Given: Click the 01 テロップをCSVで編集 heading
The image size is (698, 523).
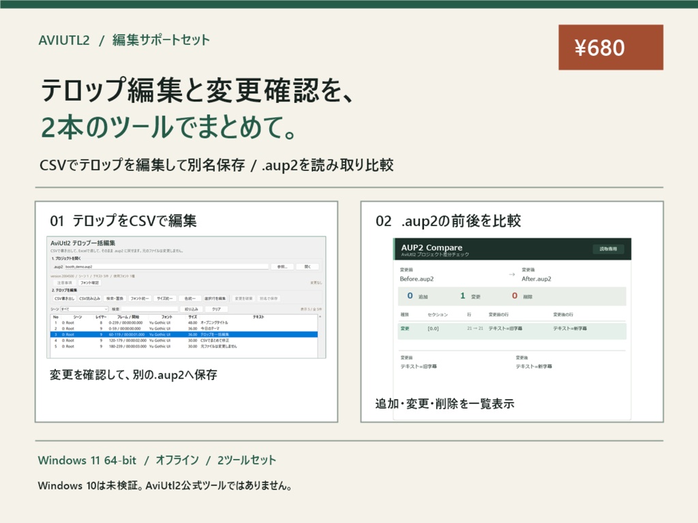Looking at the screenshot, I should pos(123,221).
